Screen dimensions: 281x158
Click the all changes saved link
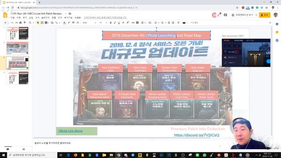coord(105,18)
